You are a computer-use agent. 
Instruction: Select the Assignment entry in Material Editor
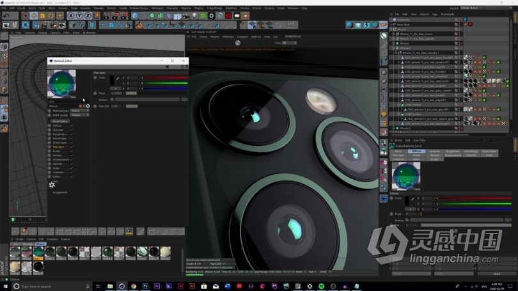coord(60,193)
